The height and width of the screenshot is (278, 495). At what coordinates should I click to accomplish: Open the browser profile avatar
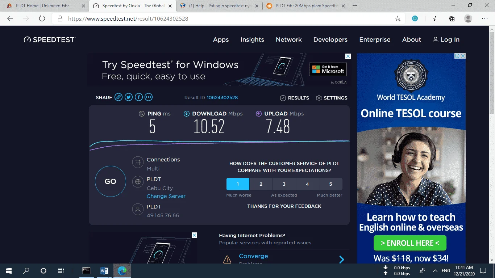(x=468, y=19)
